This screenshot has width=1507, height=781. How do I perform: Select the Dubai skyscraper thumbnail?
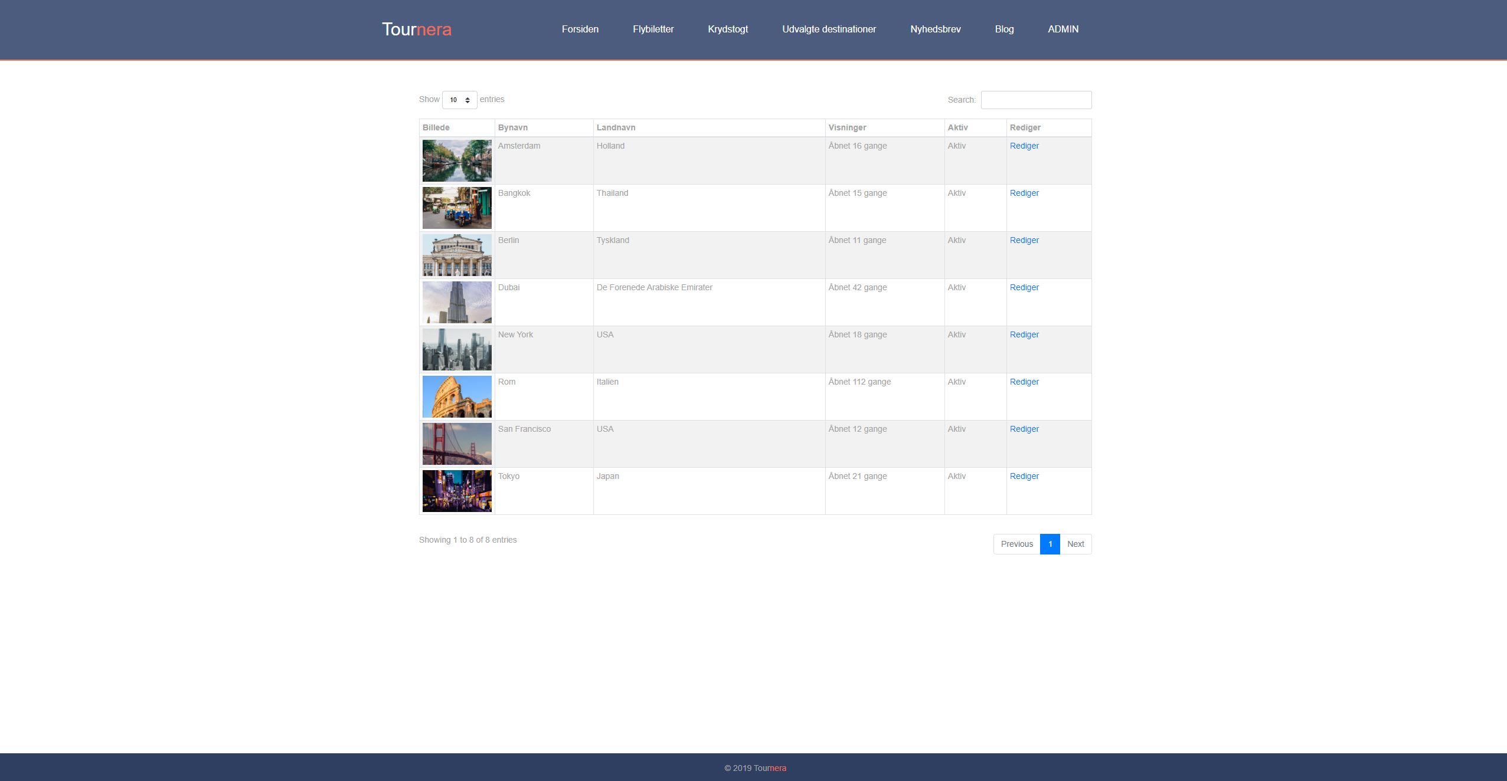(x=456, y=302)
